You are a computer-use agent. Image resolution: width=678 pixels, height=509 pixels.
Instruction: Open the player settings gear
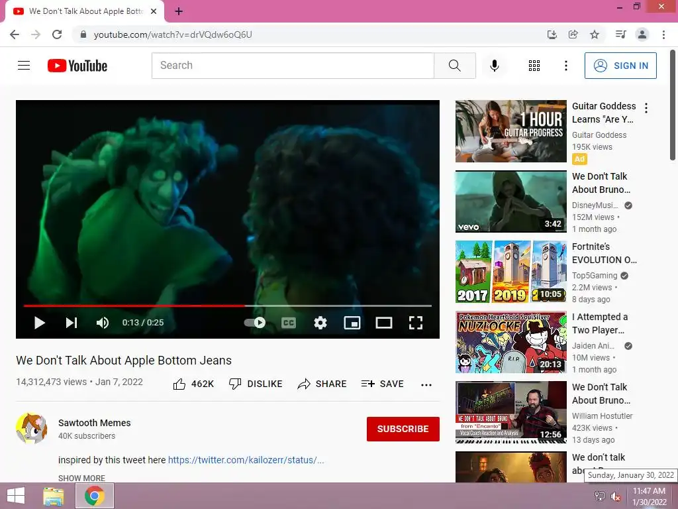point(320,323)
